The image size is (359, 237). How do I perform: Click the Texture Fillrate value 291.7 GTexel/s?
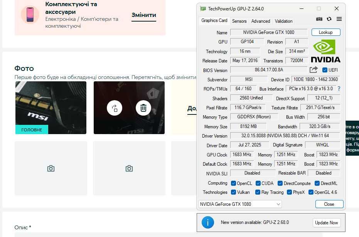click(x=320, y=107)
